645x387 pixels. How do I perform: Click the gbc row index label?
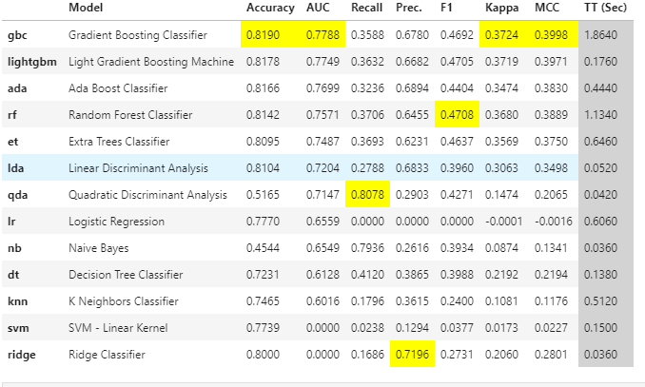tap(17, 35)
